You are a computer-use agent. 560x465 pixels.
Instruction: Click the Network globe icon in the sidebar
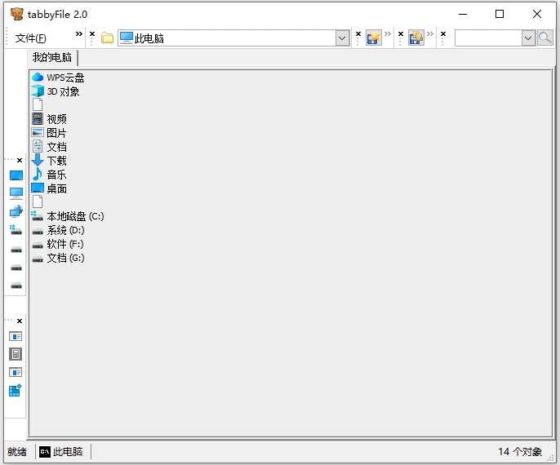pyautogui.click(x=16, y=211)
